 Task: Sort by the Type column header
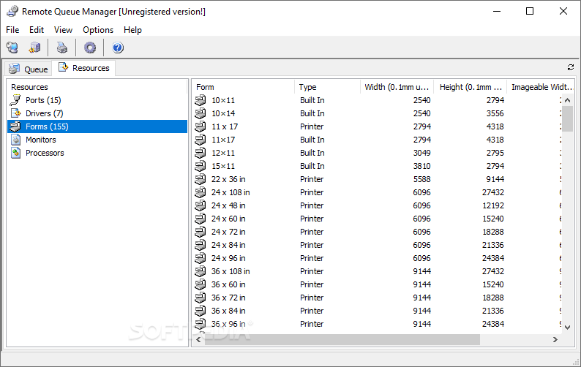pyautogui.click(x=328, y=87)
